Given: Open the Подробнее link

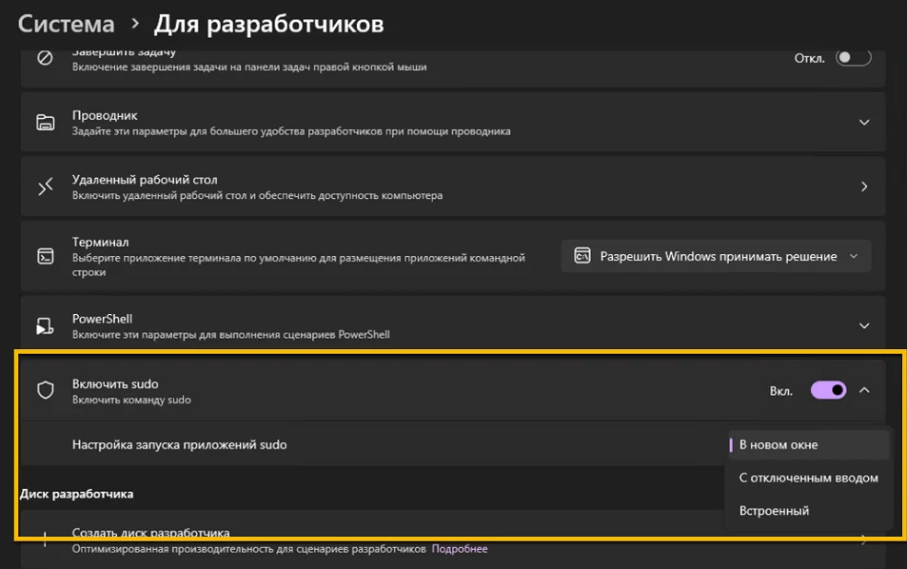Looking at the screenshot, I should click(x=459, y=549).
